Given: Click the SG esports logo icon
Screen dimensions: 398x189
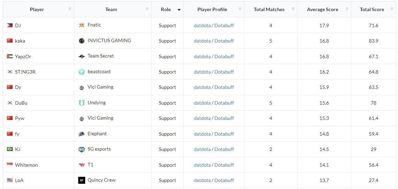Looking at the screenshot, I should [x=81, y=150].
